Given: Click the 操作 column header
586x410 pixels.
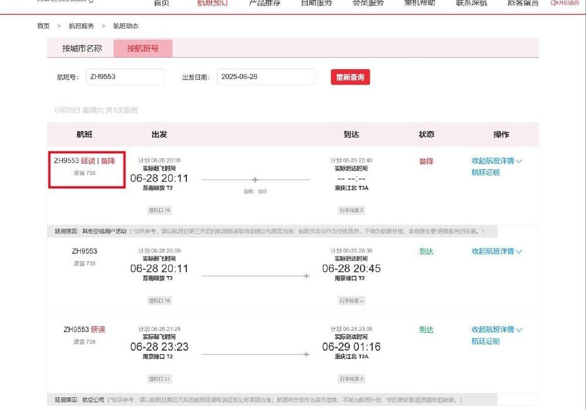Looking at the screenshot, I should click(501, 134).
